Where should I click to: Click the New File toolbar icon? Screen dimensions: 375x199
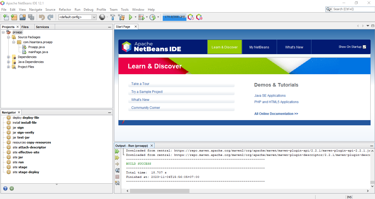(x=6, y=17)
